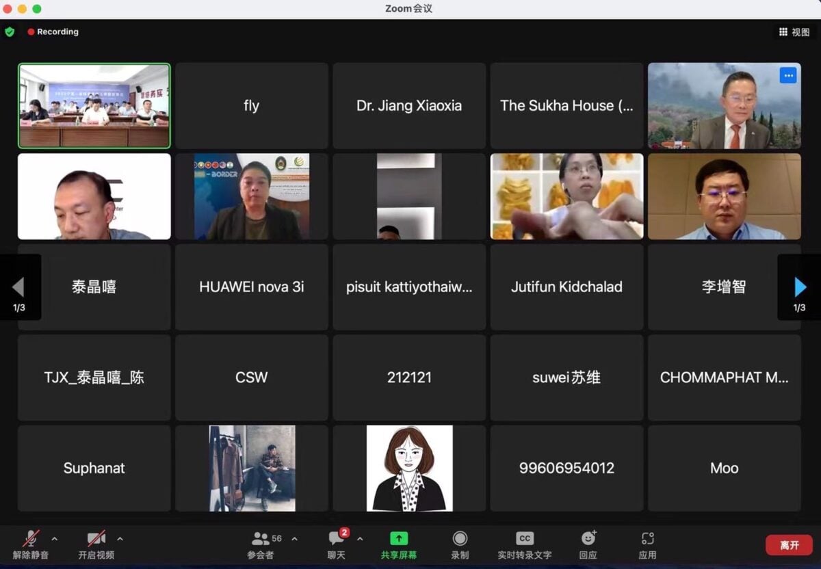Viewport: 821px width, 569px height.
Task: Open the chat panel
Action: (x=336, y=540)
